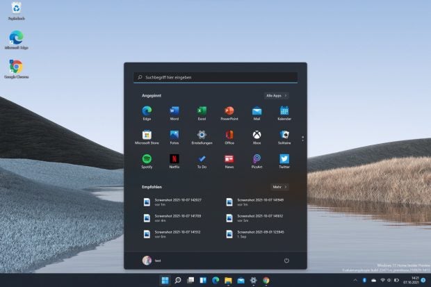This screenshot has width=431, height=287.
Task: Start the Solitaire game tile
Action: pyautogui.click(x=284, y=137)
